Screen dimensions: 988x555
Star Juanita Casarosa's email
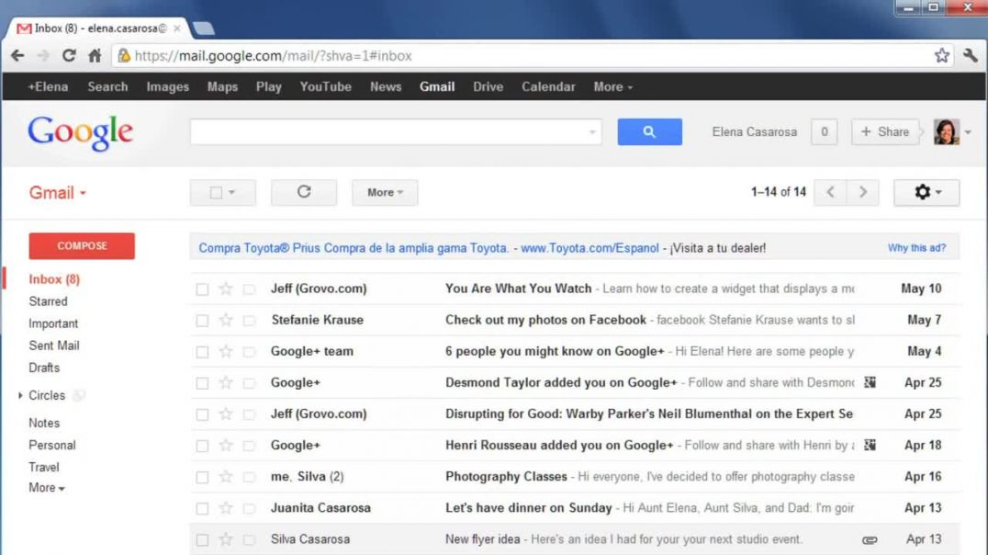(226, 508)
